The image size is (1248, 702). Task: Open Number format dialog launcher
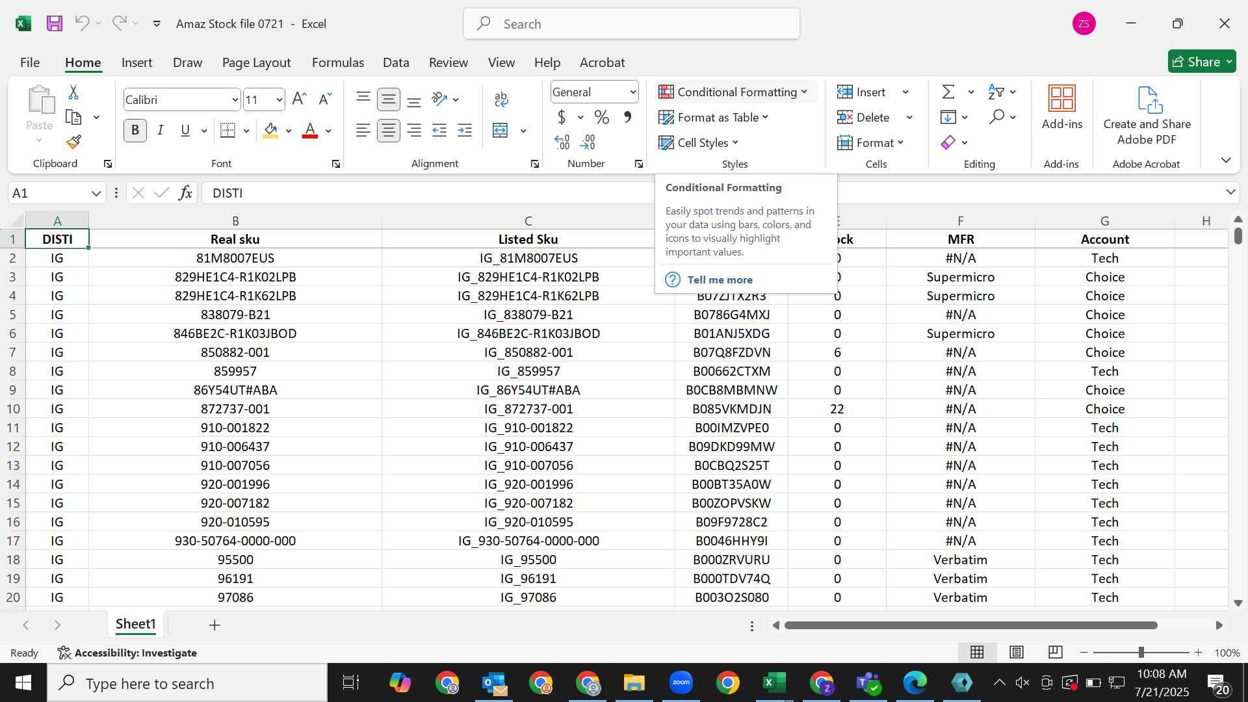click(x=639, y=164)
